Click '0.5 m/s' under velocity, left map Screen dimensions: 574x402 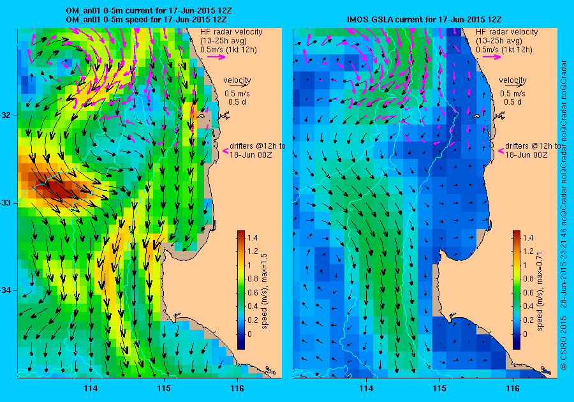coord(237,94)
